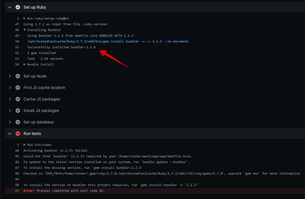Click Set up Node success checkmark icon

click(x=18, y=76)
